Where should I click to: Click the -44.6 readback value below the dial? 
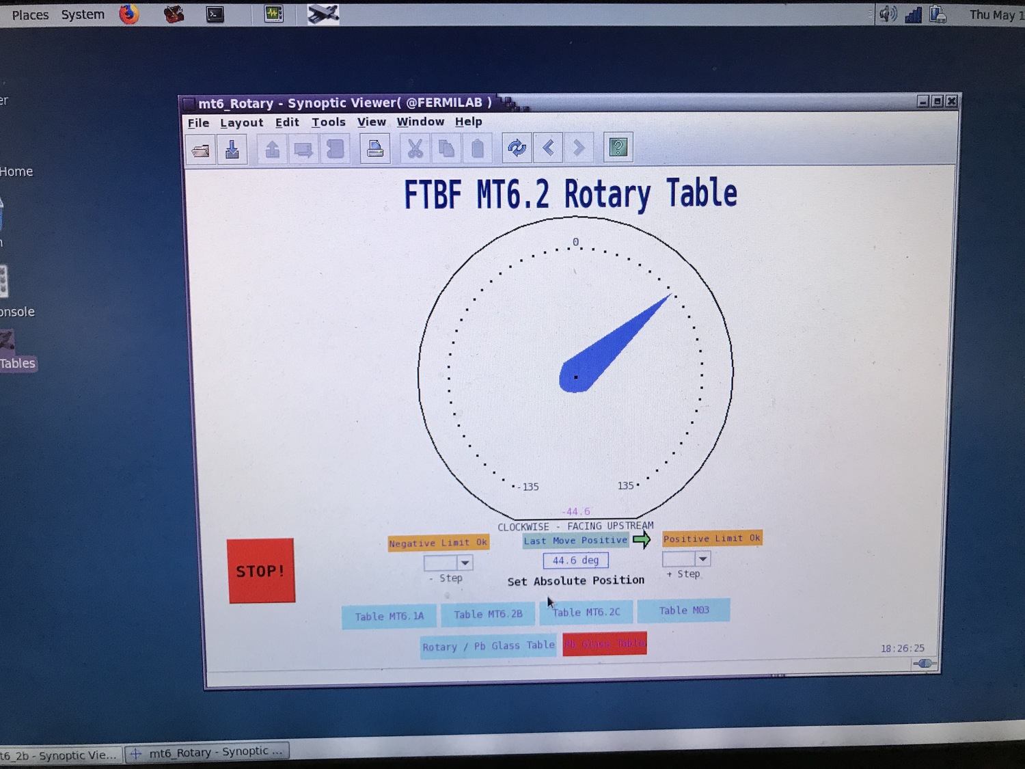click(x=575, y=511)
